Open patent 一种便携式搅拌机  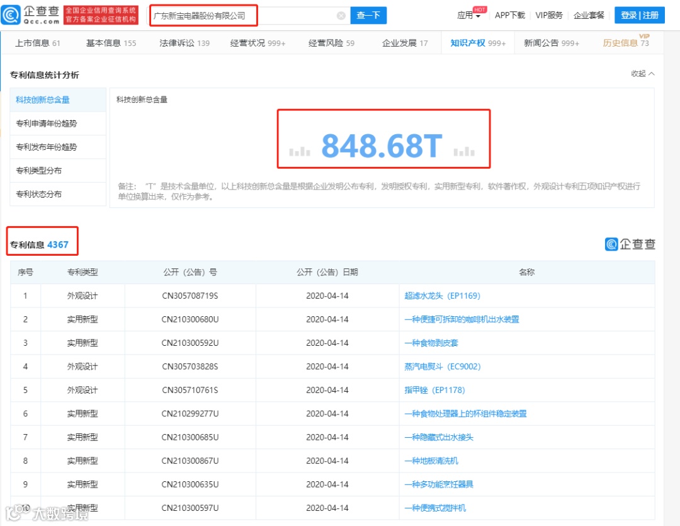click(435, 508)
